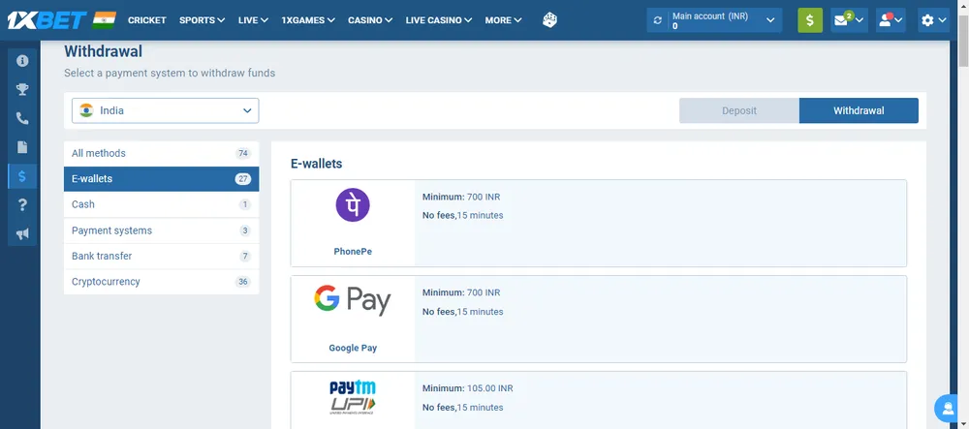This screenshot has width=969, height=429.
Task: Click the trophy icon in sidebar
Action: [x=22, y=89]
